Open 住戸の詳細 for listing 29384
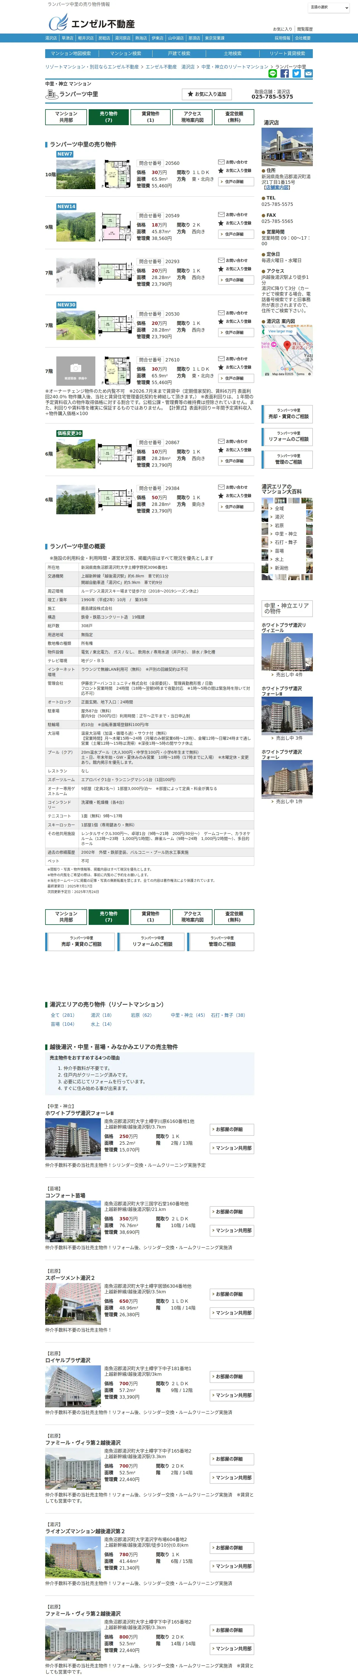The image size is (358, 1676). click(235, 507)
